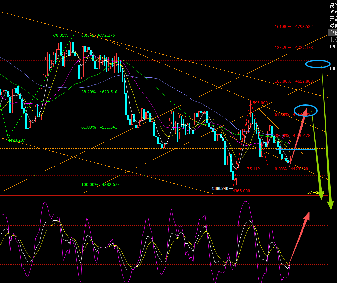Click the 单位 button in side panel
This screenshot has width=337, height=283.
click(x=333, y=32)
